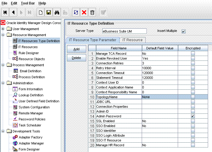Click the TopologyName field name cell
The height and width of the screenshot is (152, 212).
[x=119, y=97]
